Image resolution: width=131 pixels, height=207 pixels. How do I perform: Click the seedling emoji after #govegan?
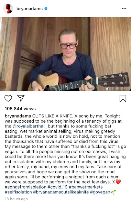point(113,192)
